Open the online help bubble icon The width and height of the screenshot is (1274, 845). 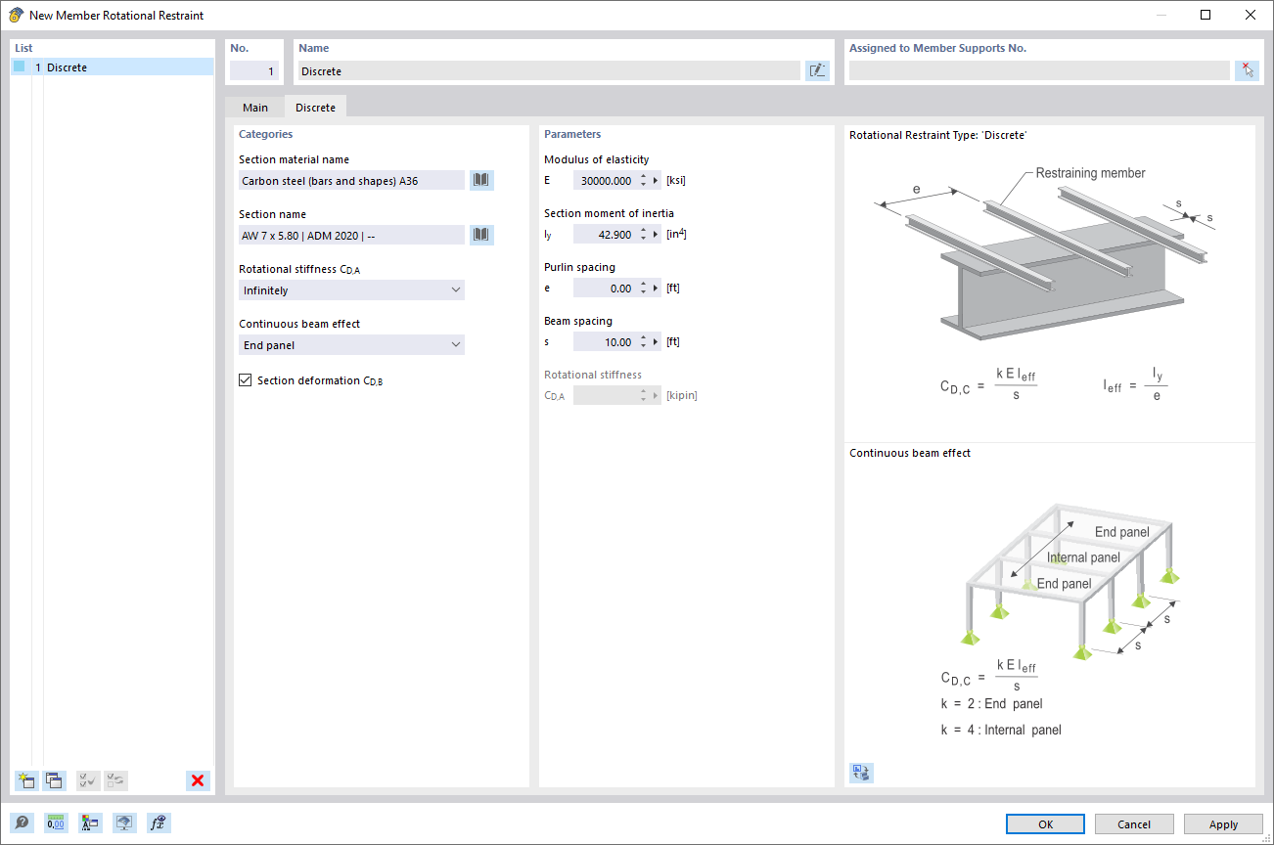click(x=22, y=823)
